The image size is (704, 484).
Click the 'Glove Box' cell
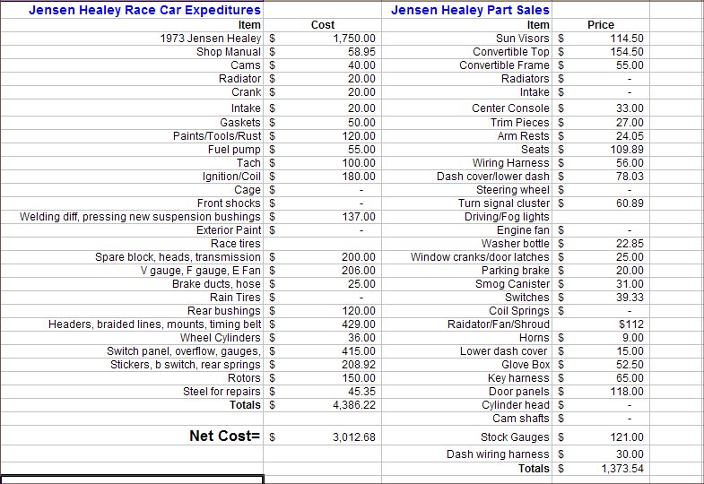pos(467,365)
